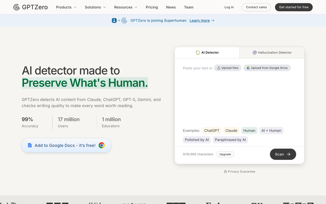Click the 1 million Educators statistic
Viewport: 326px width, 204px height.
point(111,122)
